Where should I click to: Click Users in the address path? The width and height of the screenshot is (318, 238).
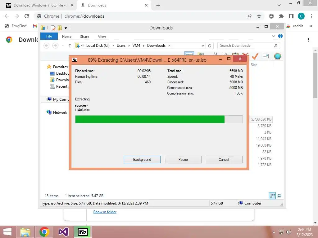tap(121, 46)
